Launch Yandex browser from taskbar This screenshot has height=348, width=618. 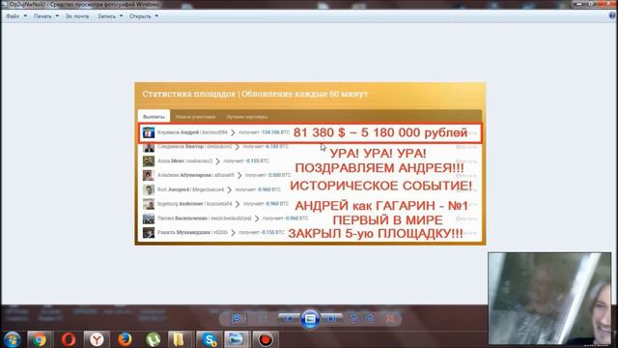click(97, 339)
